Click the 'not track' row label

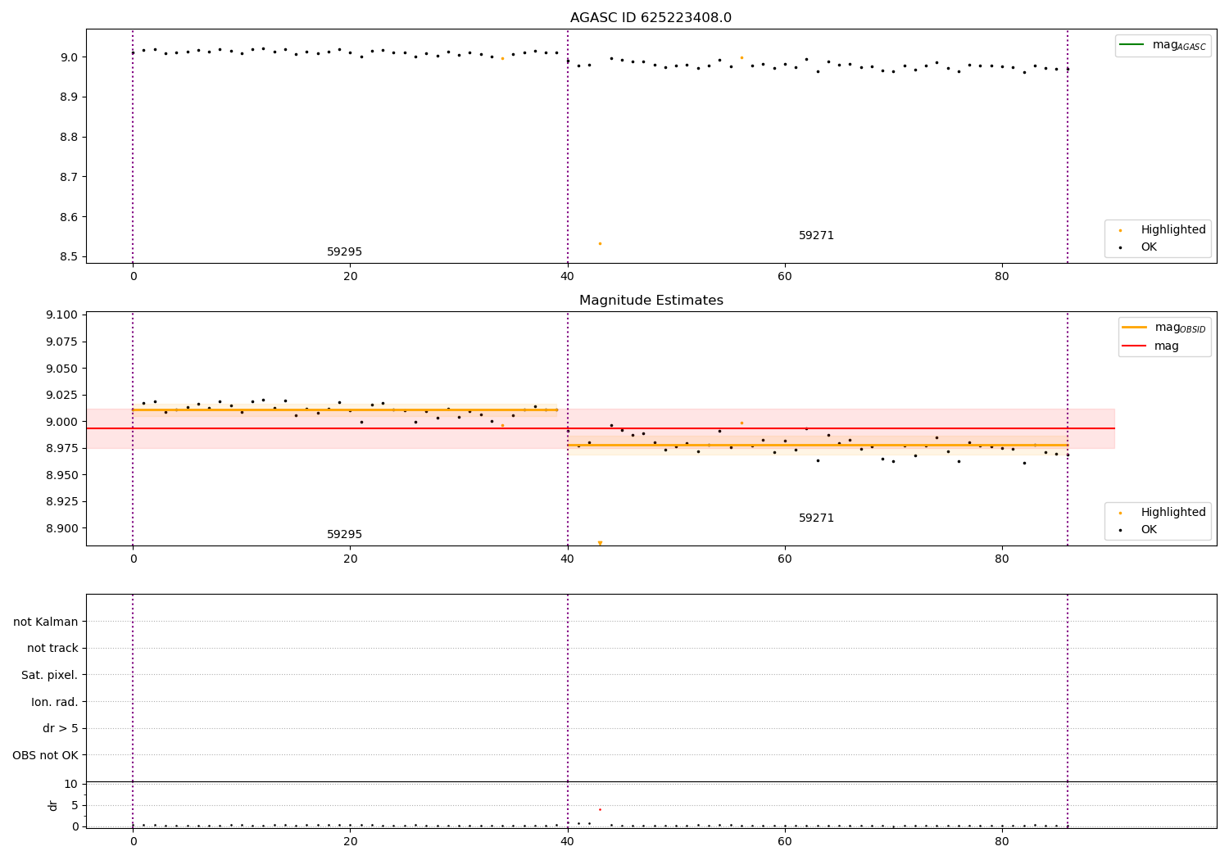tap(52, 648)
